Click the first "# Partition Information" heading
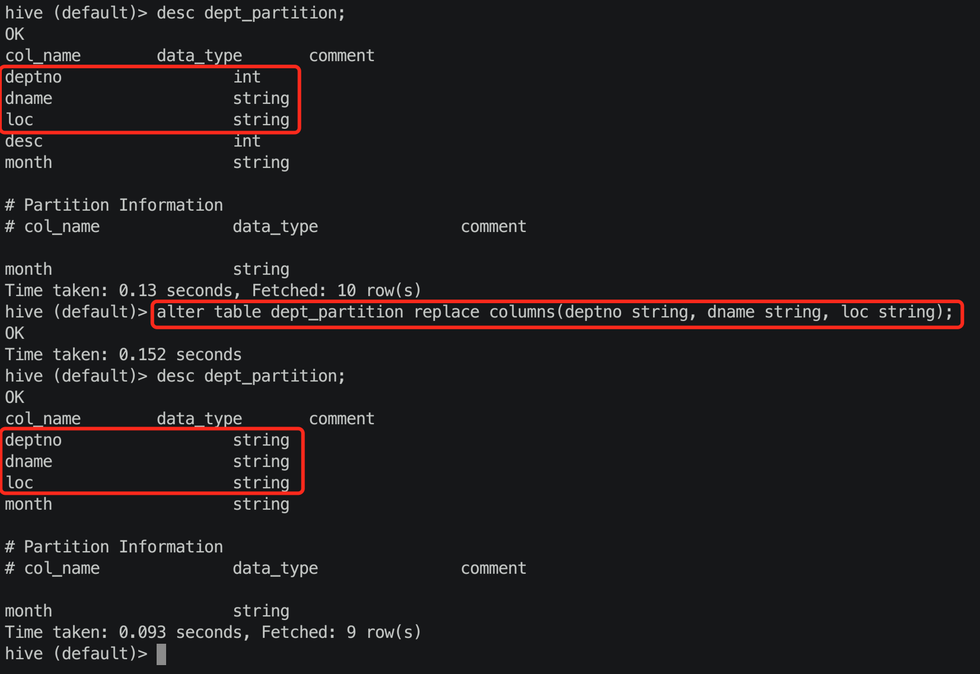Image resolution: width=980 pixels, height=674 pixels. tap(114, 205)
